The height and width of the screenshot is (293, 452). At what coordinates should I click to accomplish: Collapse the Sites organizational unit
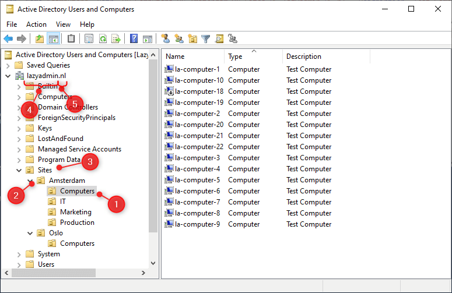(19, 171)
